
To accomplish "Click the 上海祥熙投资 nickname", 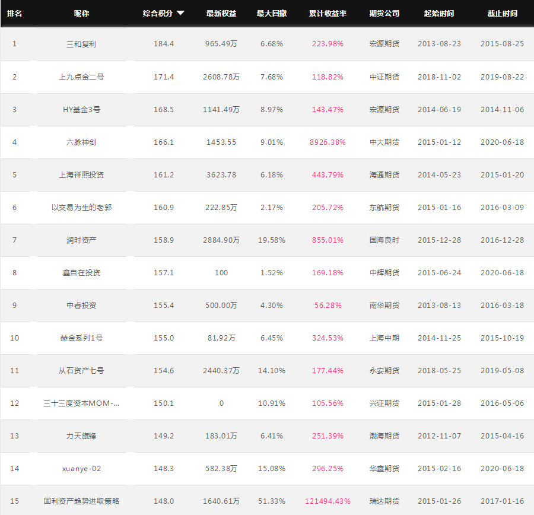I will click(x=81, y=174).
